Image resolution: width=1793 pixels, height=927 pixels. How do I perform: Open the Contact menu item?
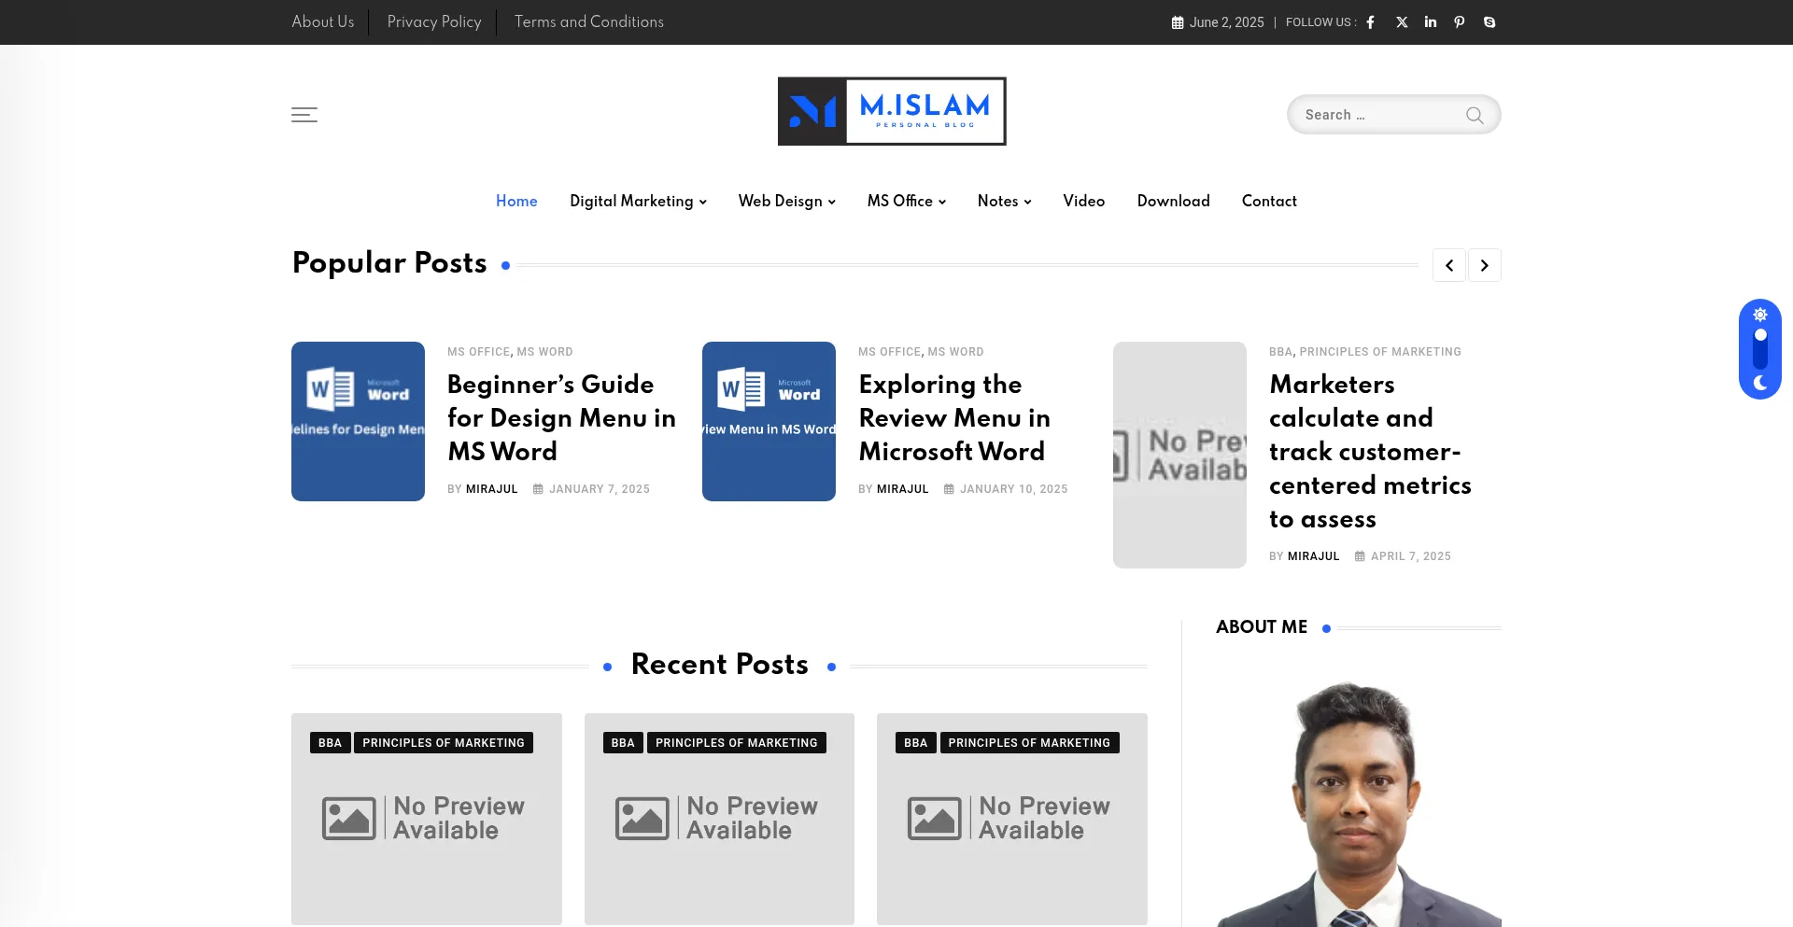pos(1269,202)
